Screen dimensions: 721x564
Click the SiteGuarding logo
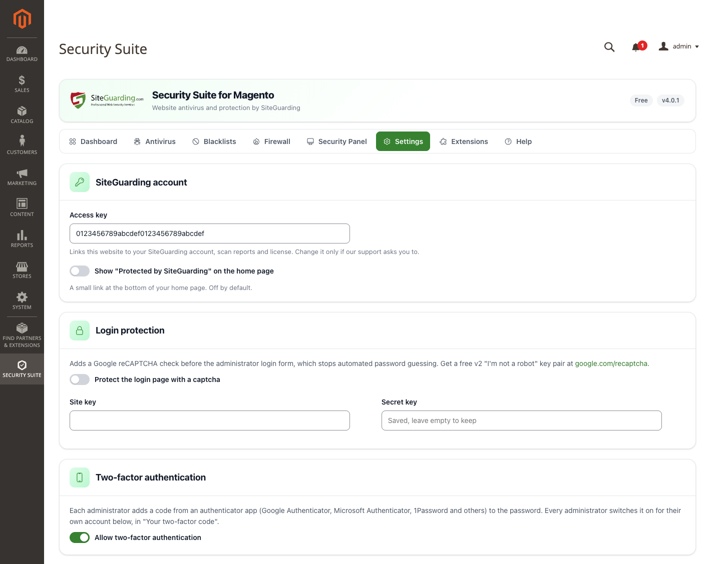(x=107, y=100)
